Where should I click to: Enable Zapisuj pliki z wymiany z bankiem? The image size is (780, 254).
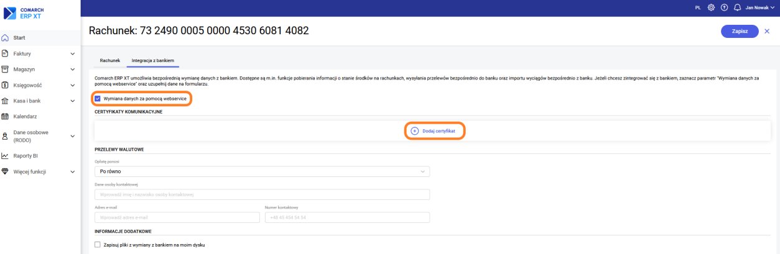98,245
